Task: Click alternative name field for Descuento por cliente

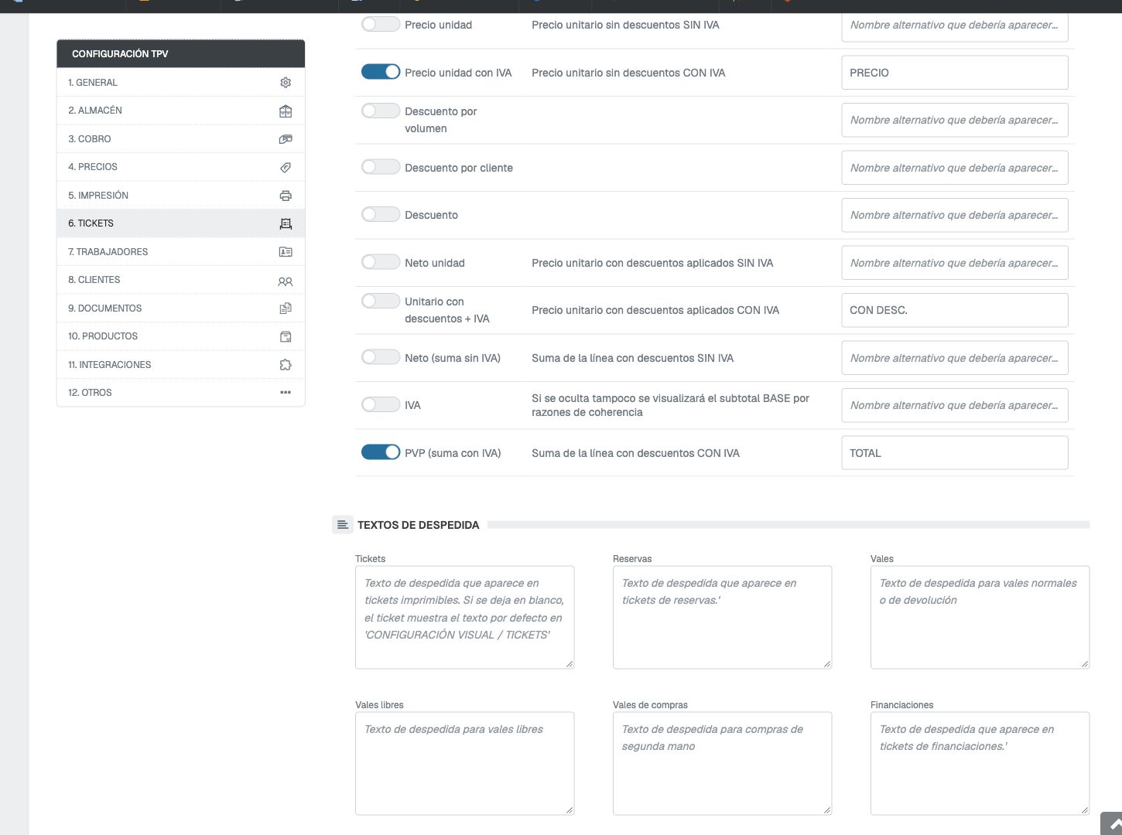Action: pyautogui.click(x=955, y=168)
